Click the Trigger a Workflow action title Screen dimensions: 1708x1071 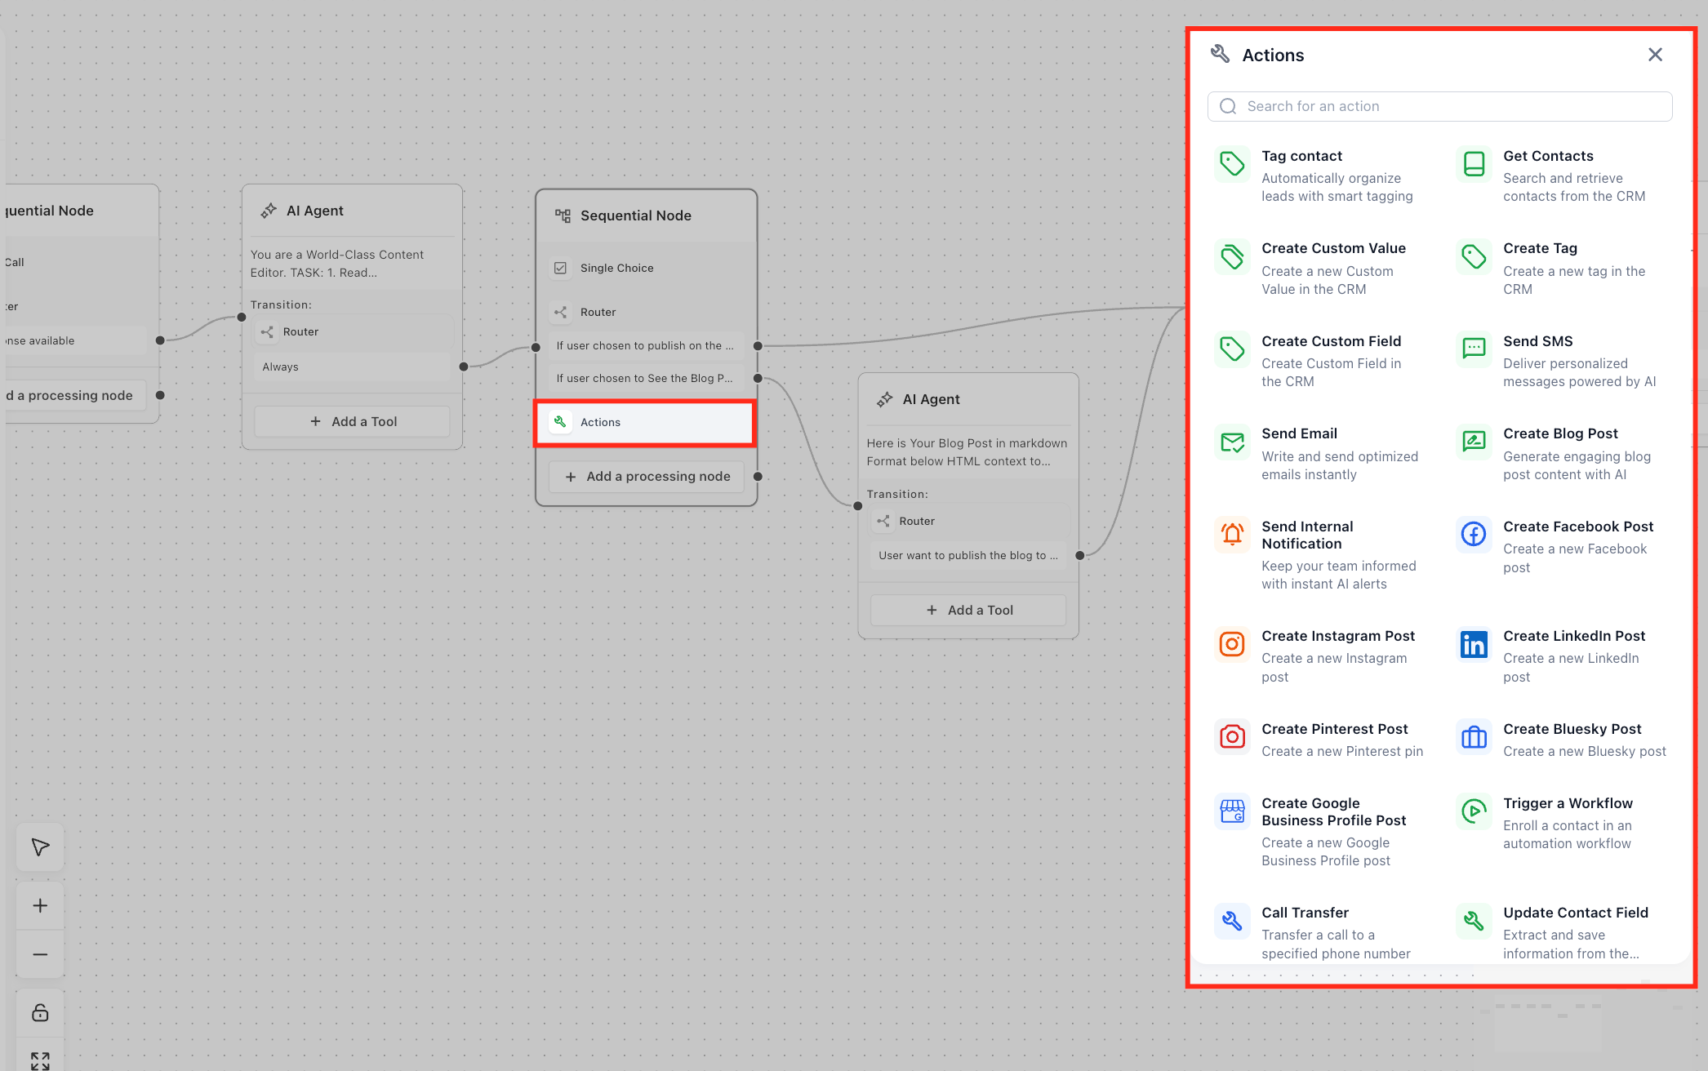point(1568,803)
